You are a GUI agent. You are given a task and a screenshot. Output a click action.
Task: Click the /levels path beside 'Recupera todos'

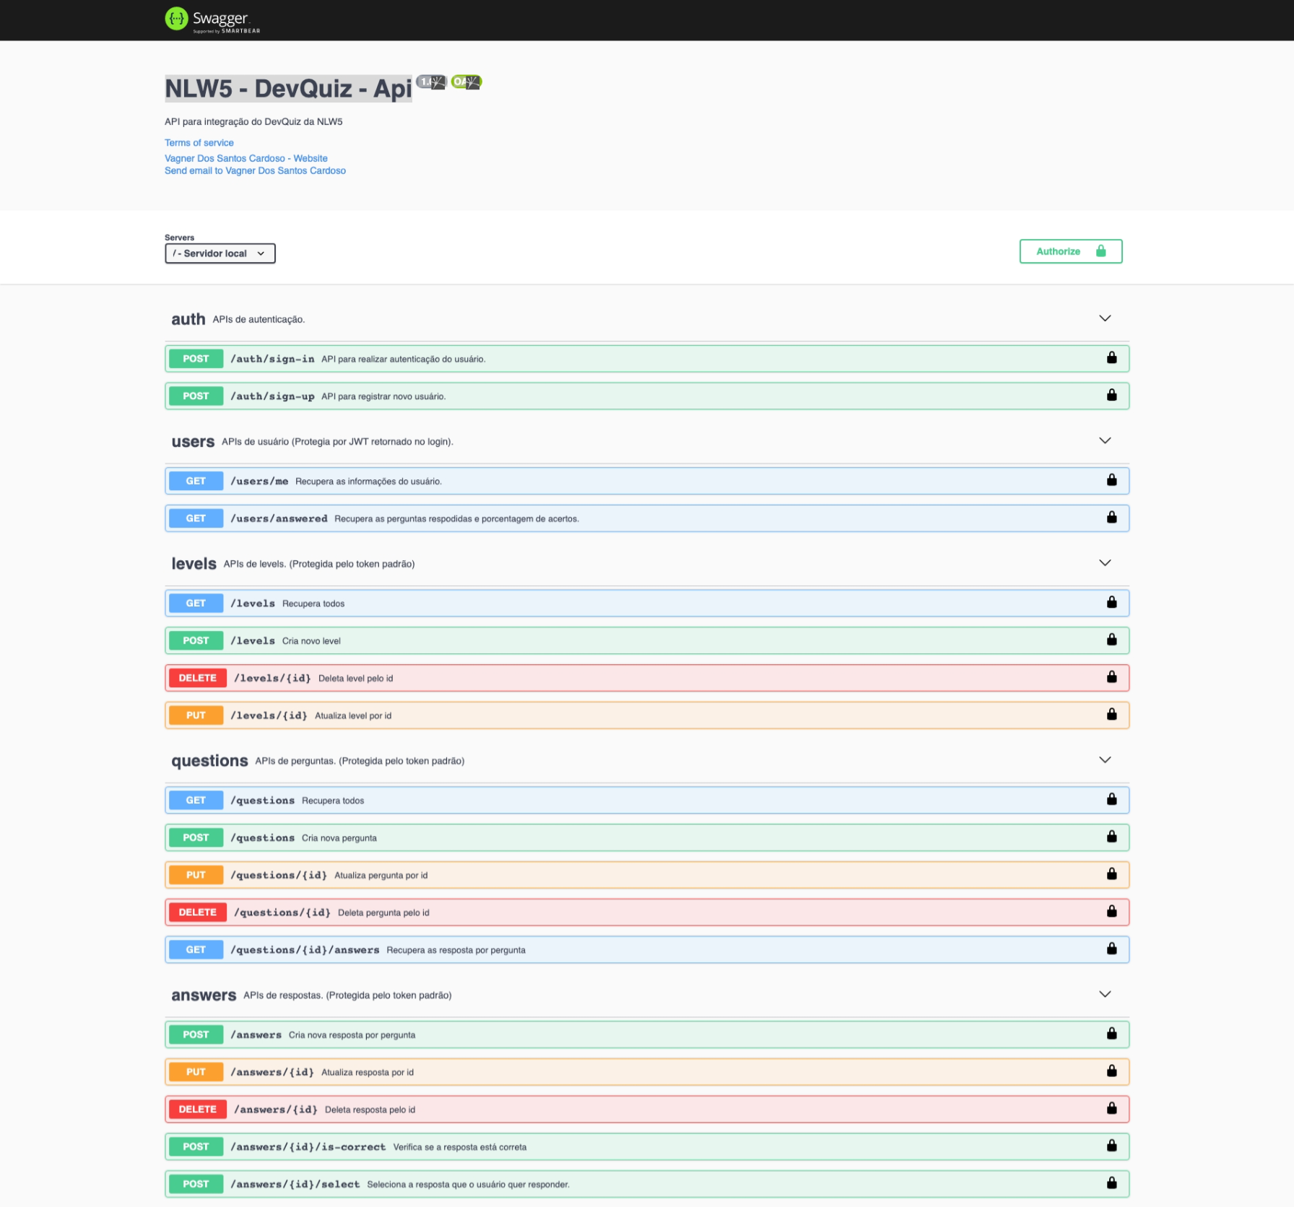click(x=253, y=603)
